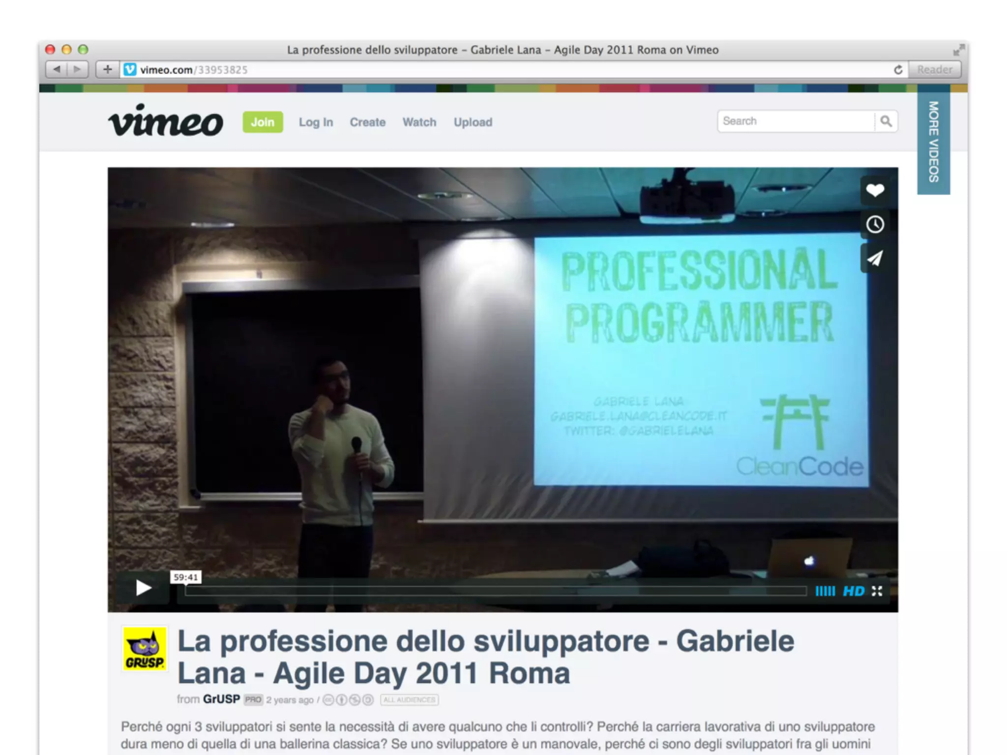Go back using the browser back arrow
Screen dimensions: 1007x755
tap(57, 69)
